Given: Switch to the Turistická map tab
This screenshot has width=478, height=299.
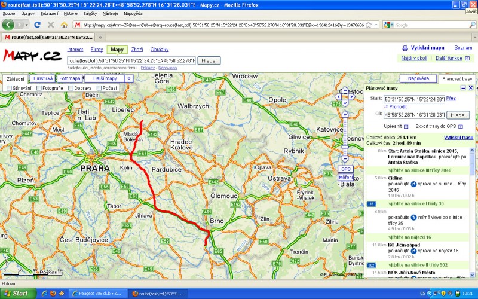Looking at the screenshot, I should click(42, 78).
